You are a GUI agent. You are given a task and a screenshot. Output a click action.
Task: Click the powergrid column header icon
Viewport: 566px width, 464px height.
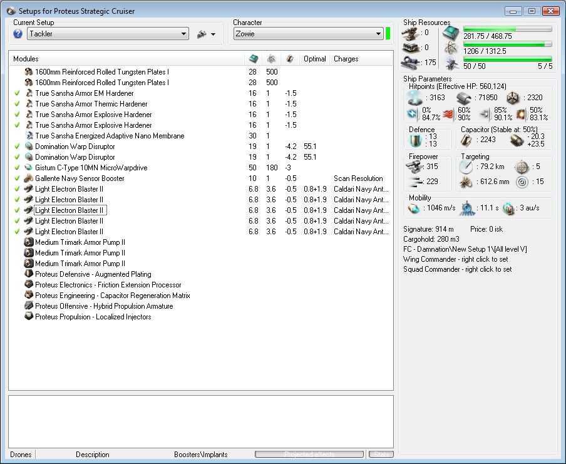tap(272, 58)
